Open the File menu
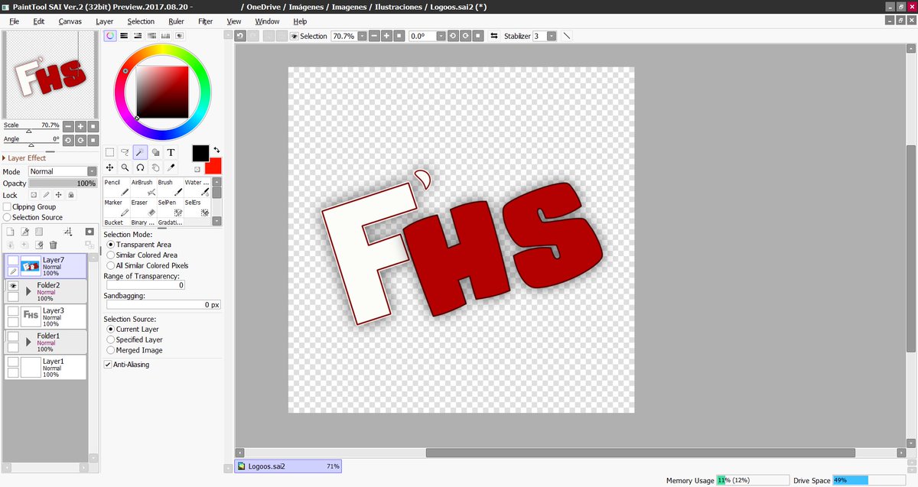 point(14,21)
